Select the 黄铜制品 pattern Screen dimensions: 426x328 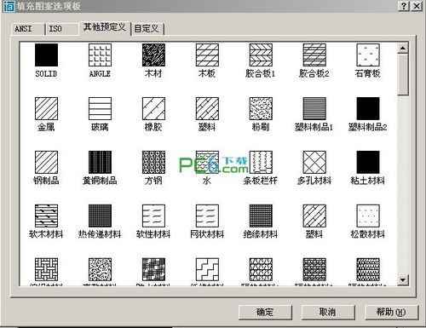[100, 162]
